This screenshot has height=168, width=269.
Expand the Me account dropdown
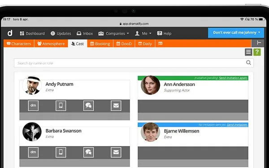click(x=143, y=34)
